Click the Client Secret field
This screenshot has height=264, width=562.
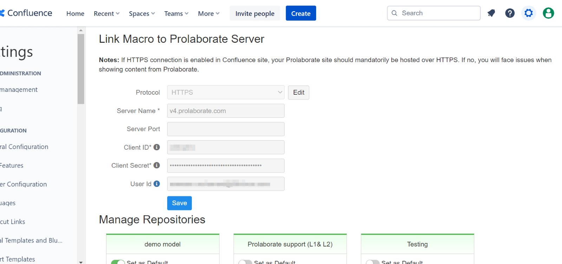pyautogui.click(x=226, y=165)
